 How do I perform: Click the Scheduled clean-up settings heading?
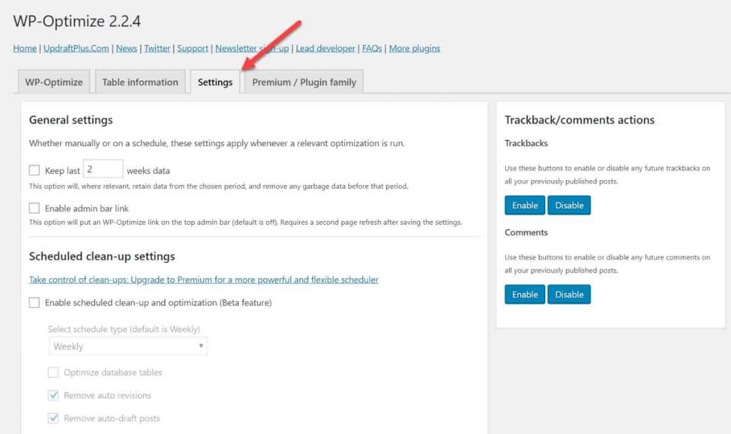click(x=102, y=256)
